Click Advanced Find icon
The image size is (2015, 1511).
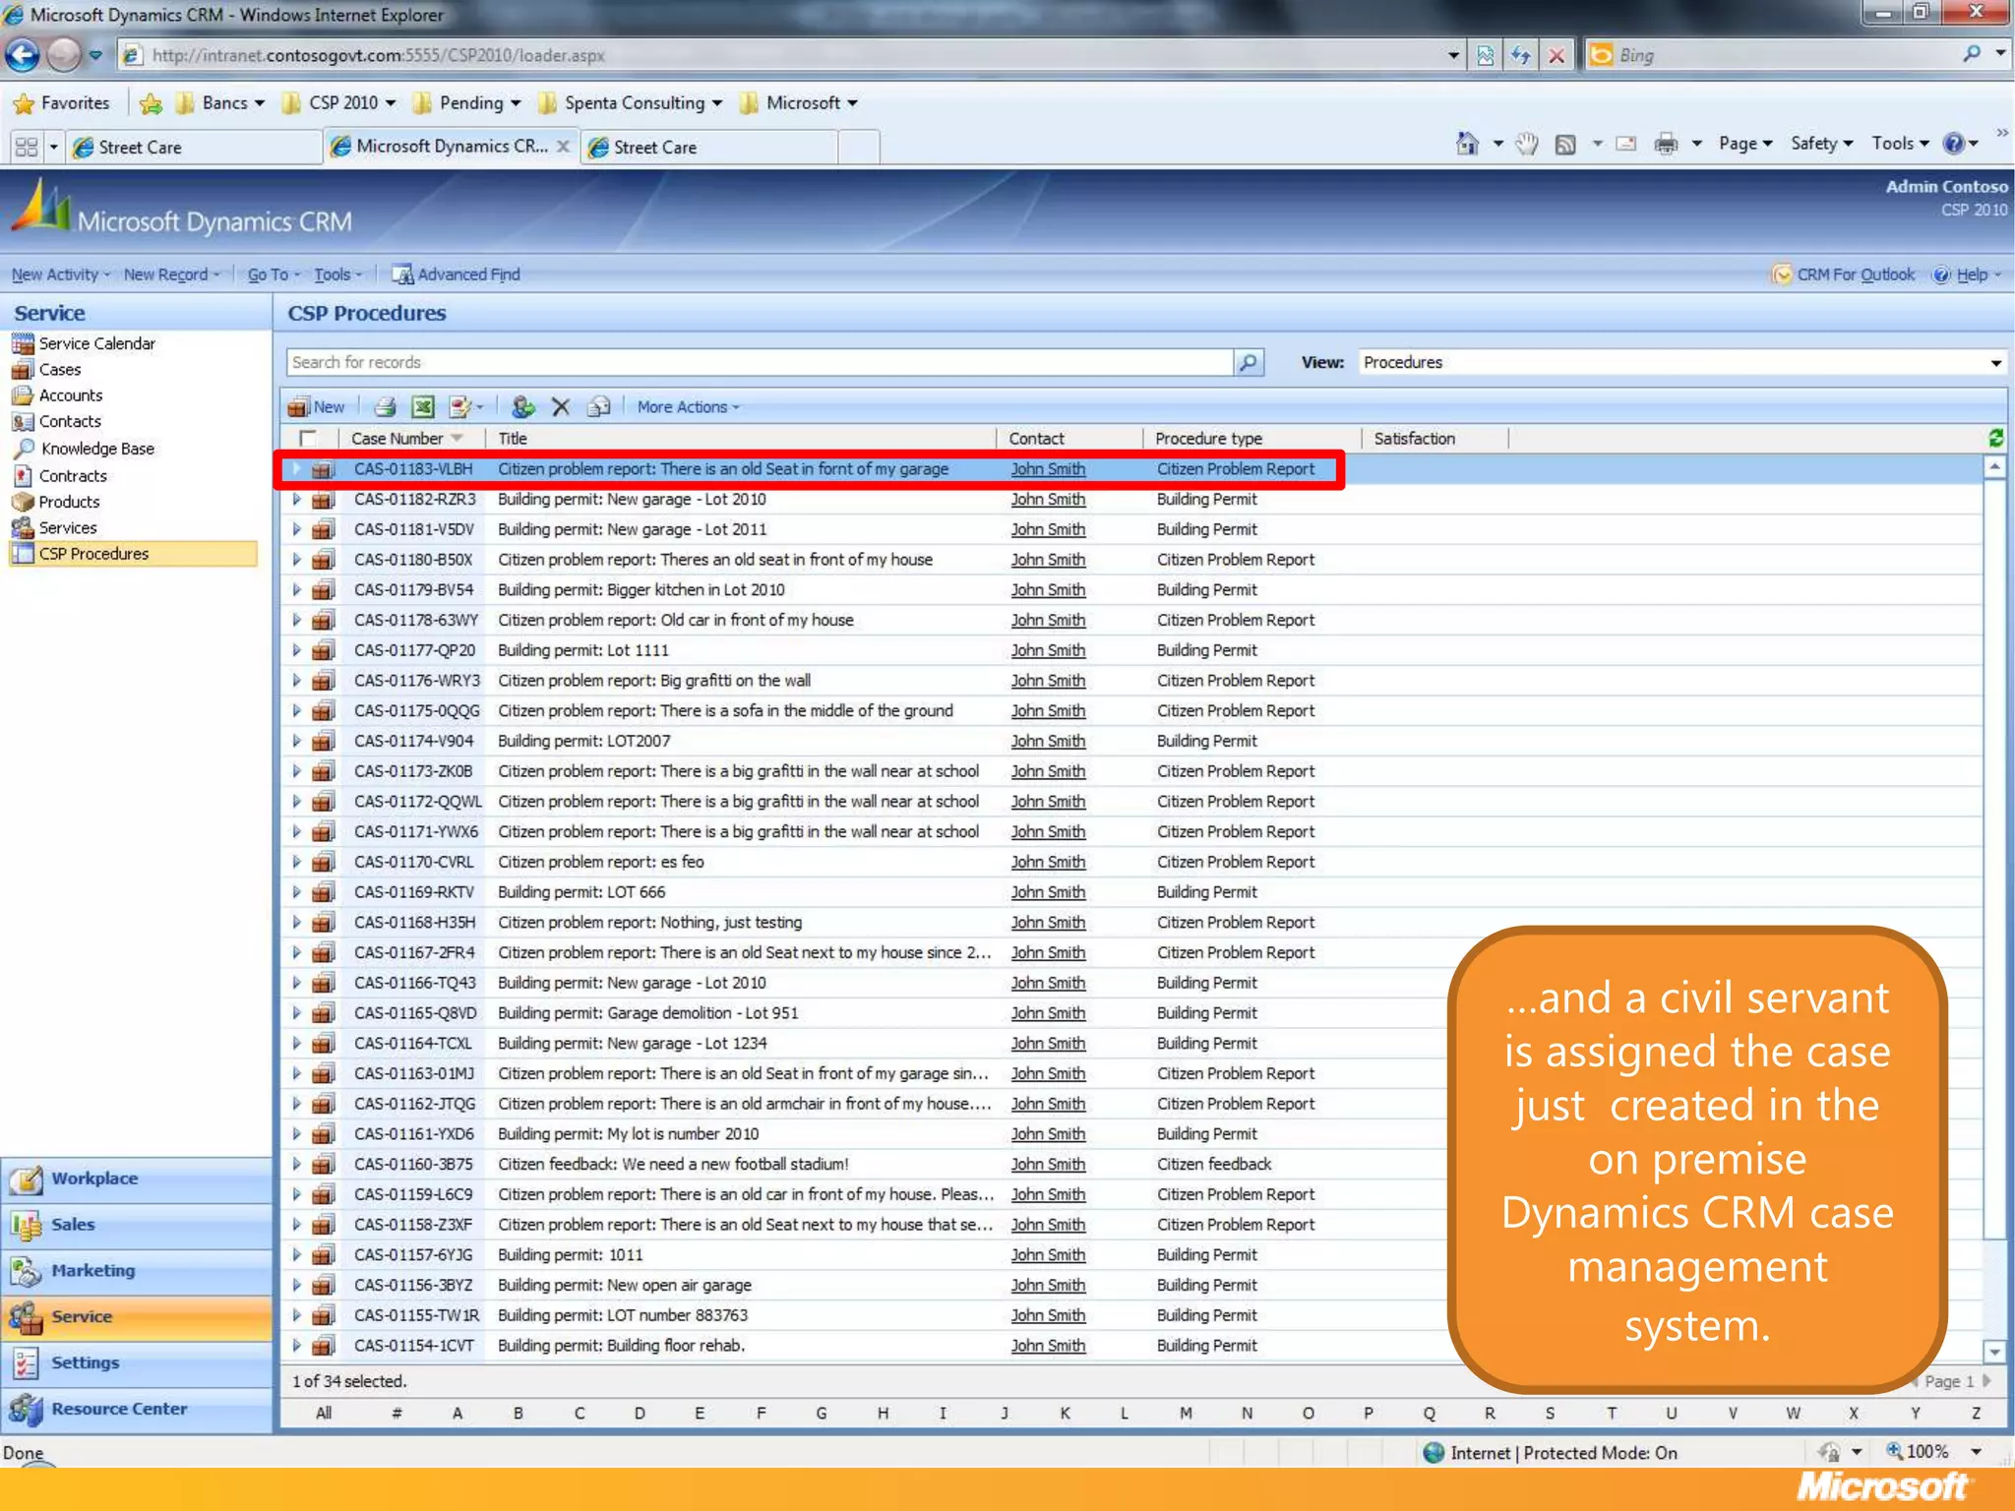coord(401,274)
